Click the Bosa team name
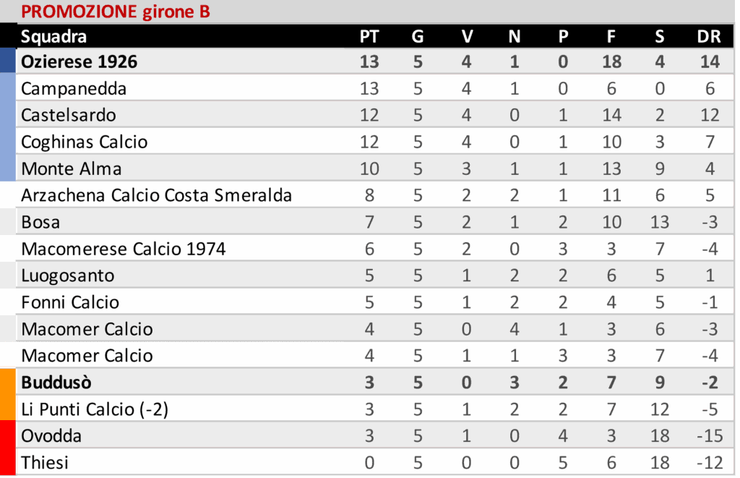Viewport: 740px width, 478px height. coord(40,222)
